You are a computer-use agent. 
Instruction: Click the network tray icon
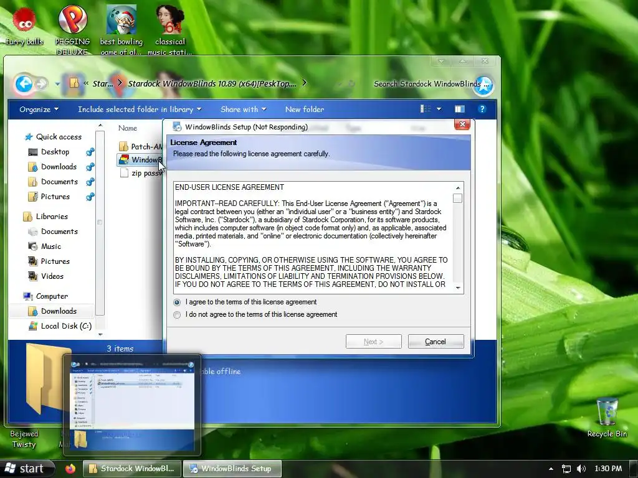566,469
